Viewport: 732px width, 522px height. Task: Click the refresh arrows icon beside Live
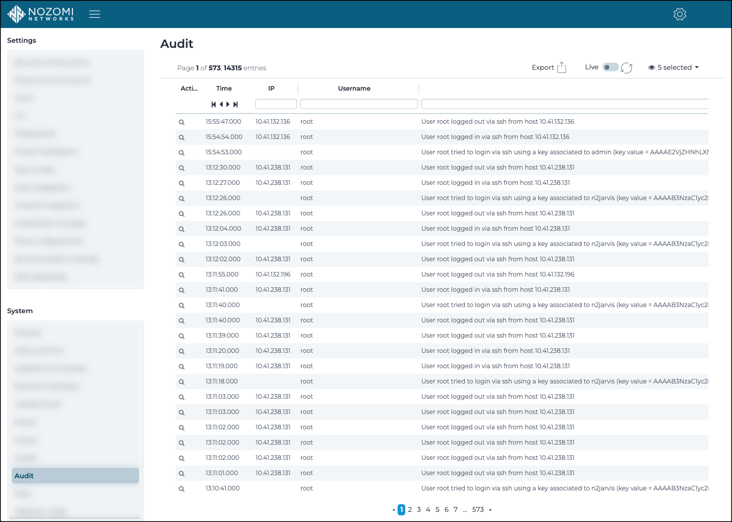(627, 68)
